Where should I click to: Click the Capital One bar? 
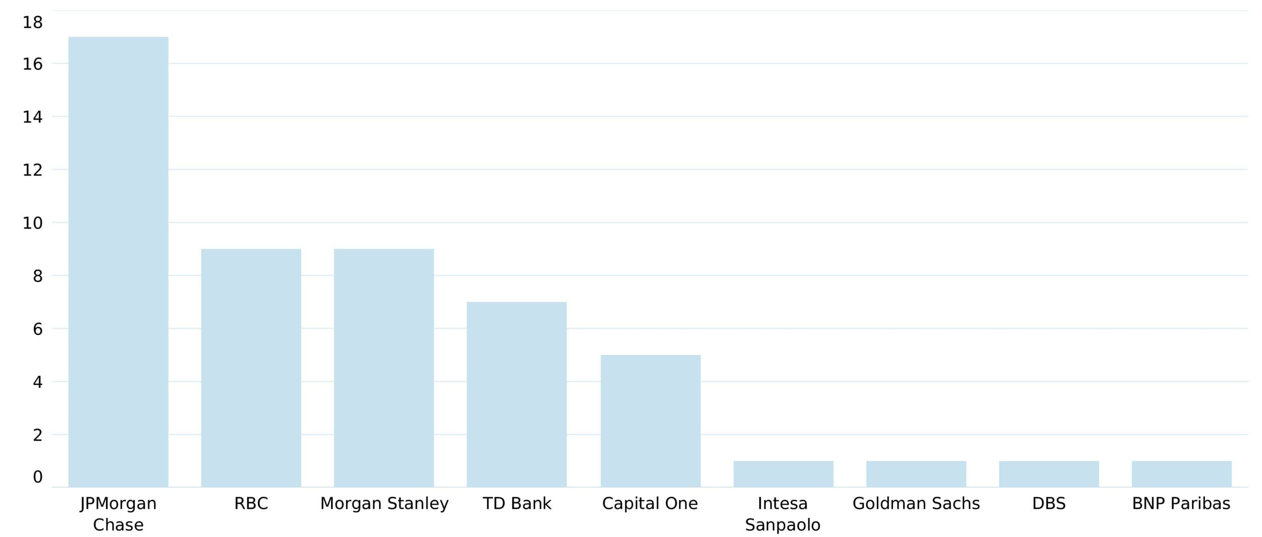pos(650,421)
